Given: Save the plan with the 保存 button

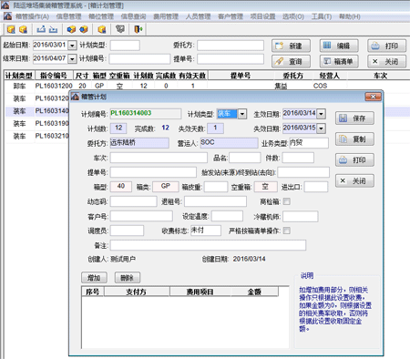Looking at the screenshot, I should (x=354, y=118).
